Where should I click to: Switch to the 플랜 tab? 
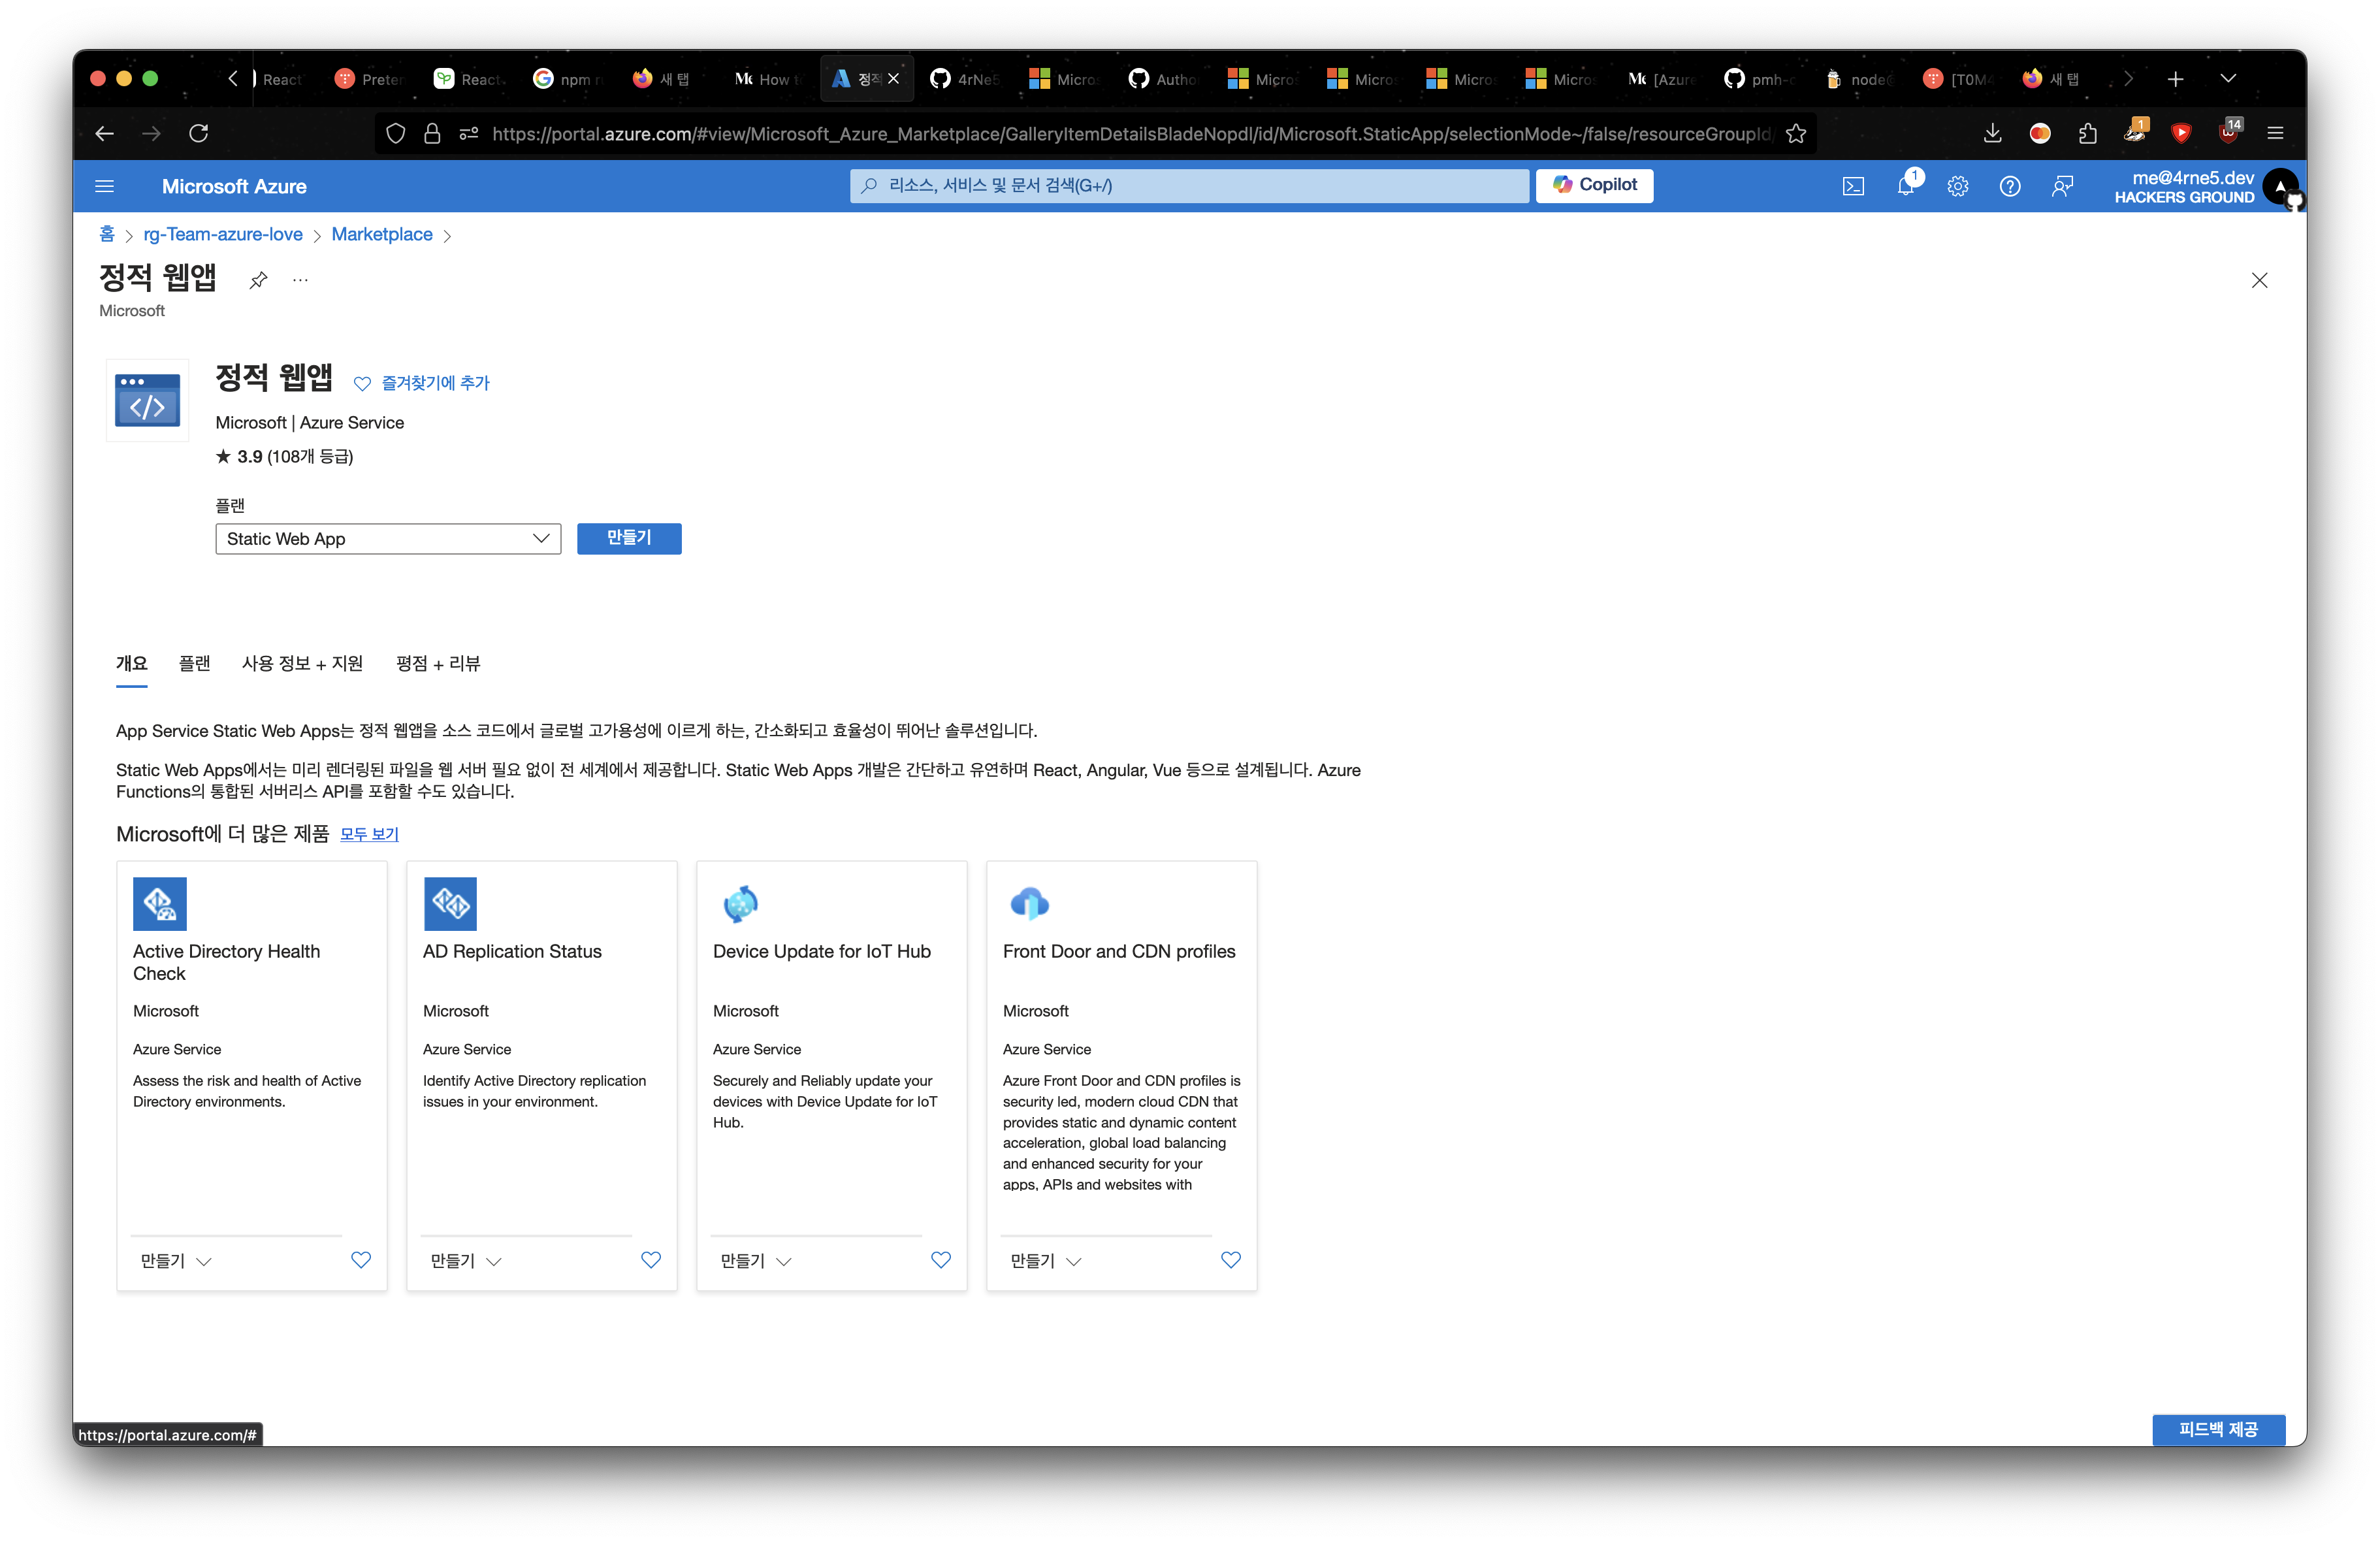pos(194,663)
